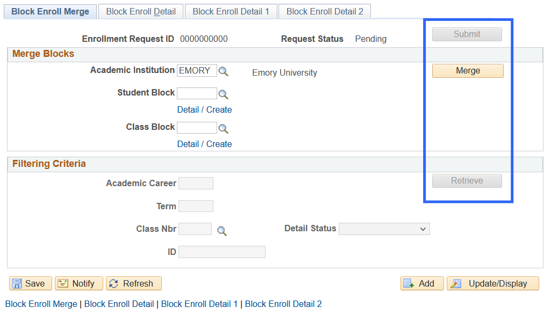Switch to the Block Enroll Detail 1 tab
The height and width of the screenshot is (315, 551).
(231, 11)
